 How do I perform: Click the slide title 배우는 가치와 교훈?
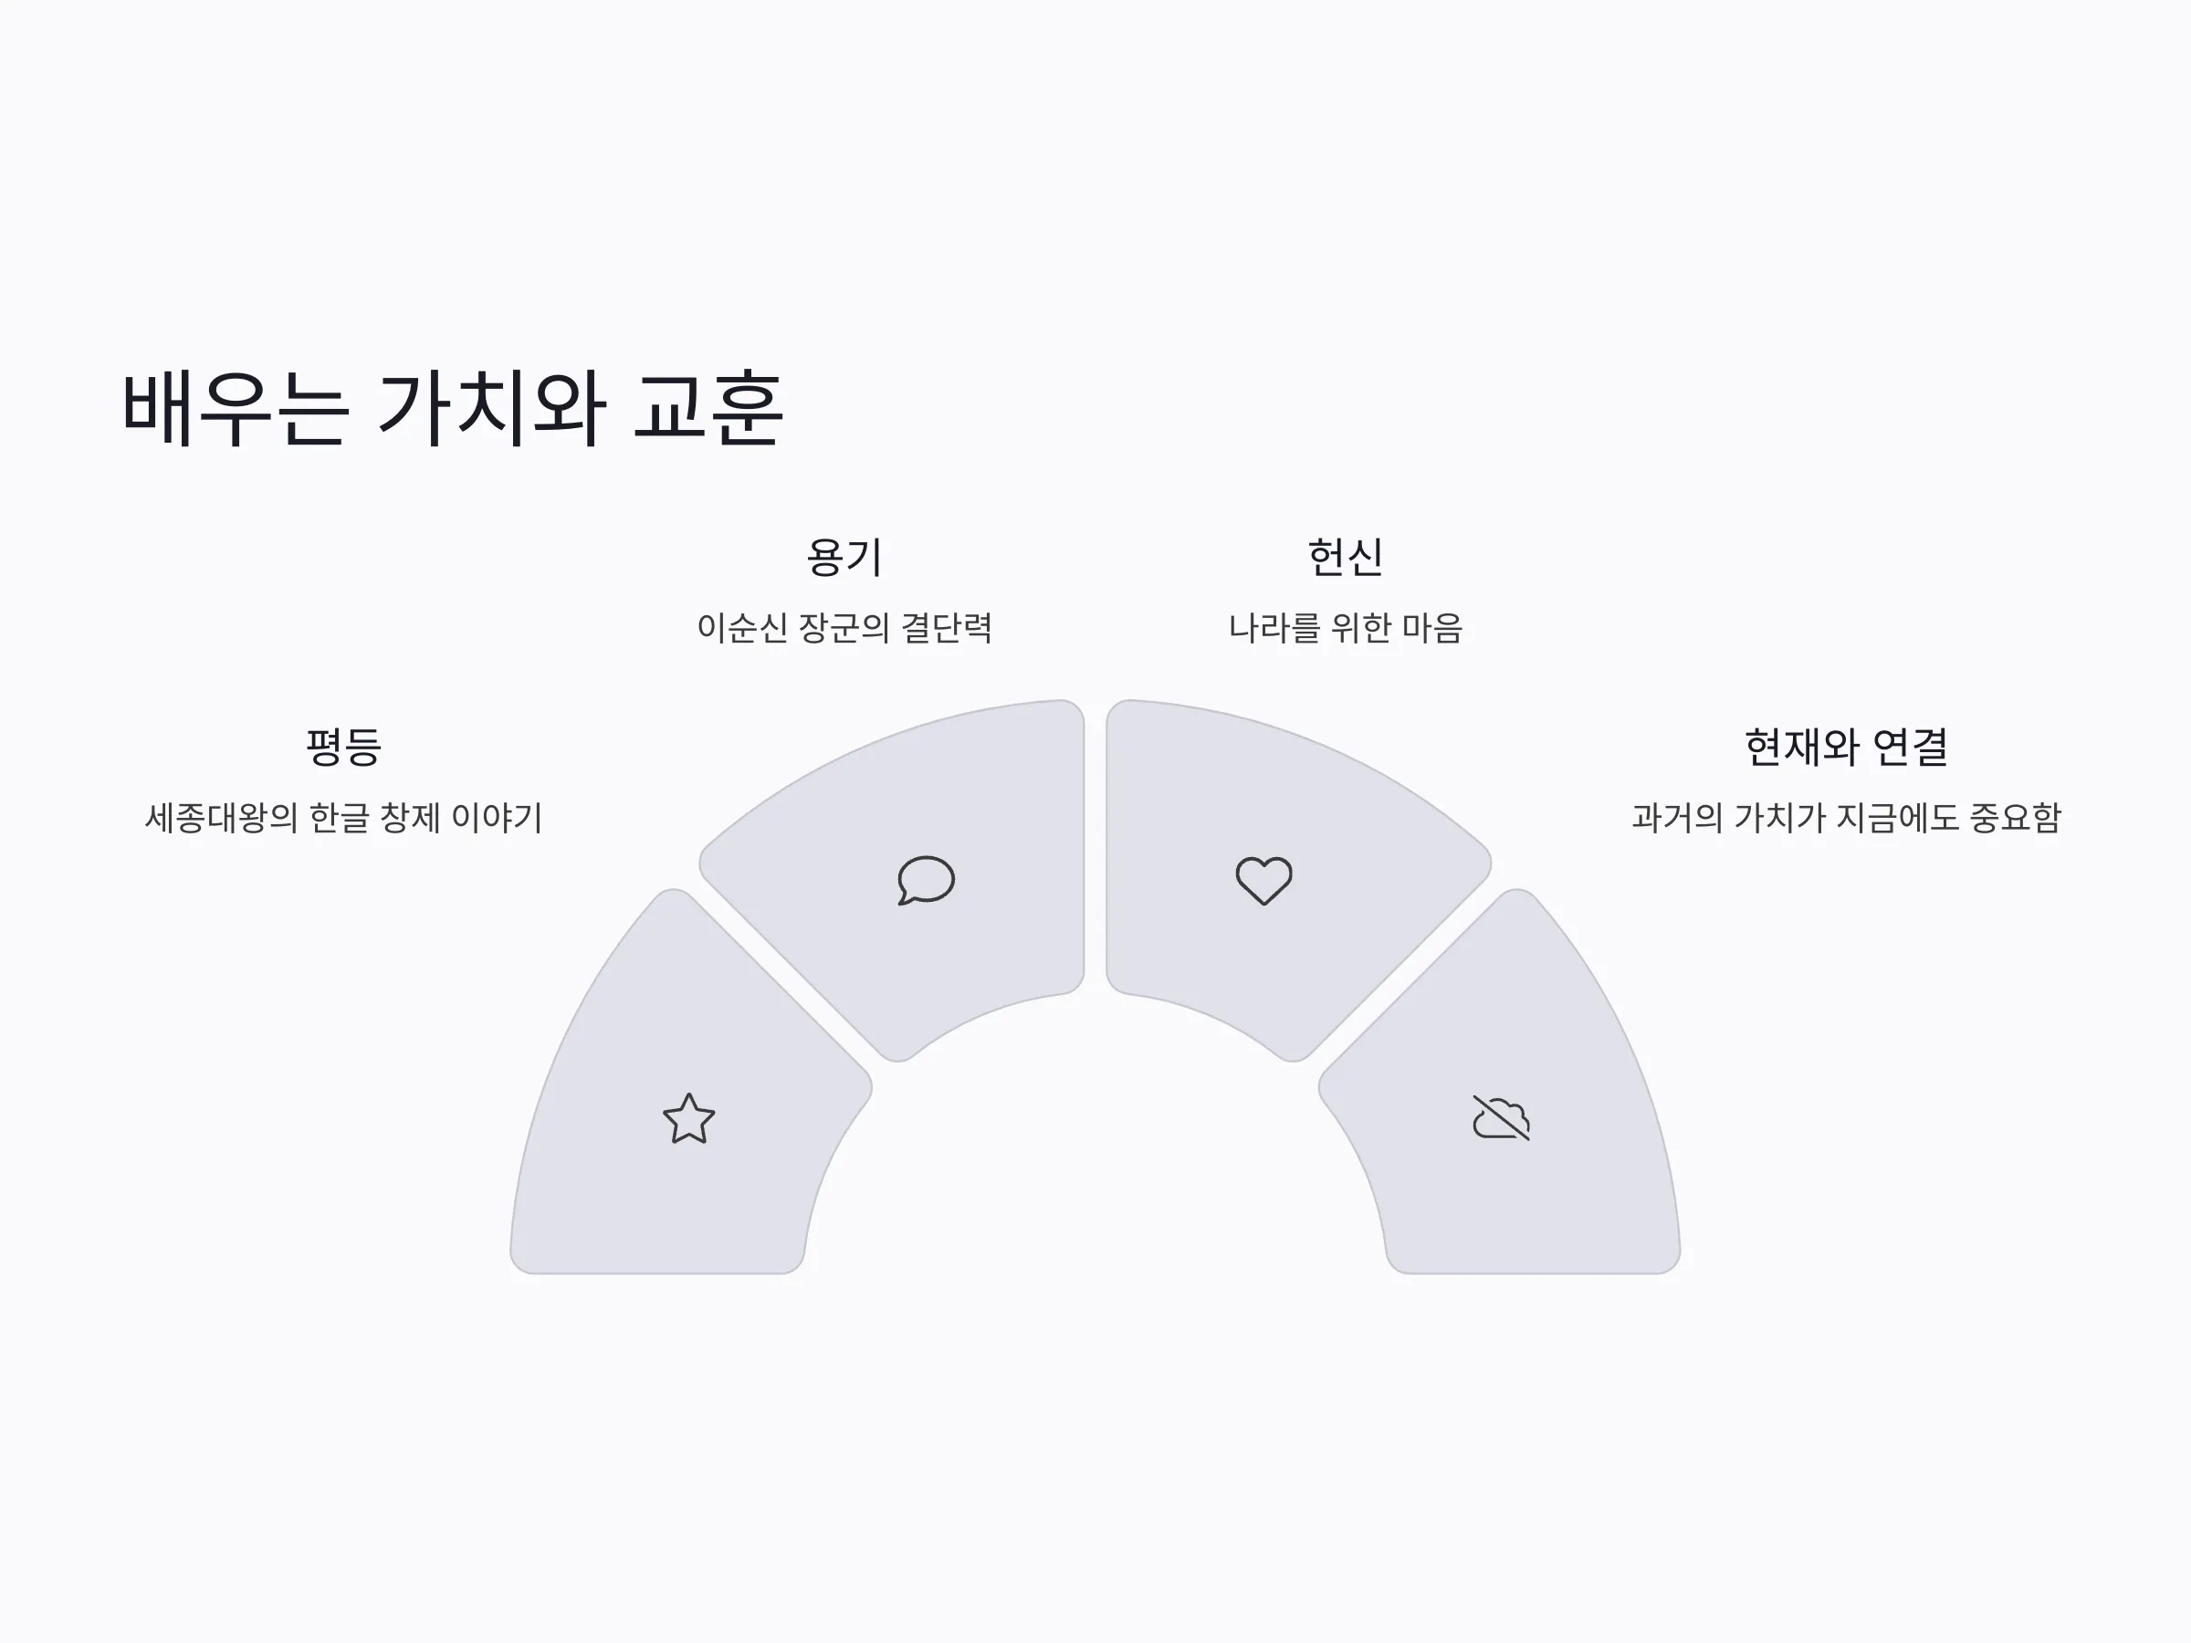[x=453, y=407]
